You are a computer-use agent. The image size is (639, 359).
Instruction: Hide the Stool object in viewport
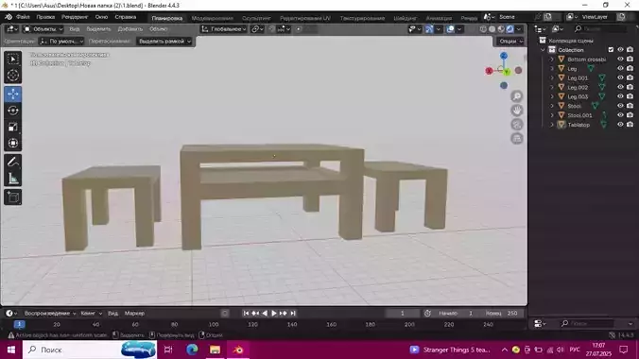pyautogui.click(x=620, y=106)
